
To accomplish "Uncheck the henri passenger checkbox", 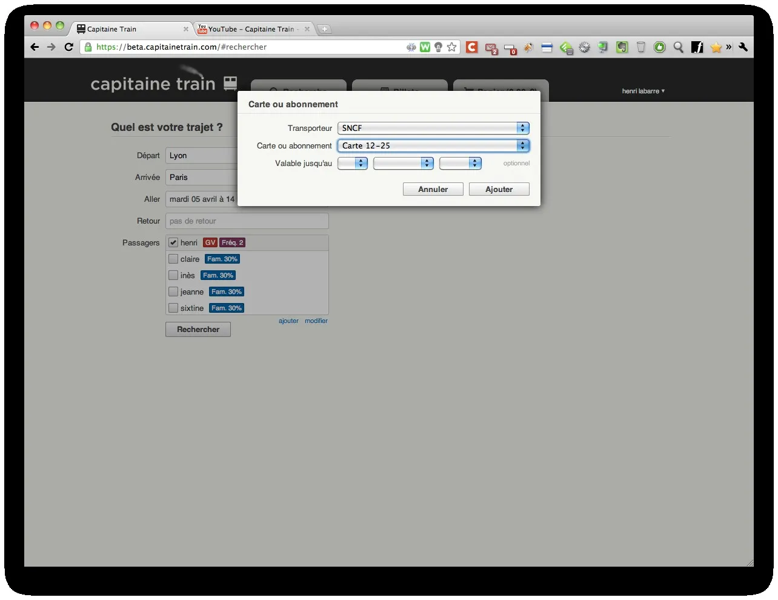I will coord(173,242).
